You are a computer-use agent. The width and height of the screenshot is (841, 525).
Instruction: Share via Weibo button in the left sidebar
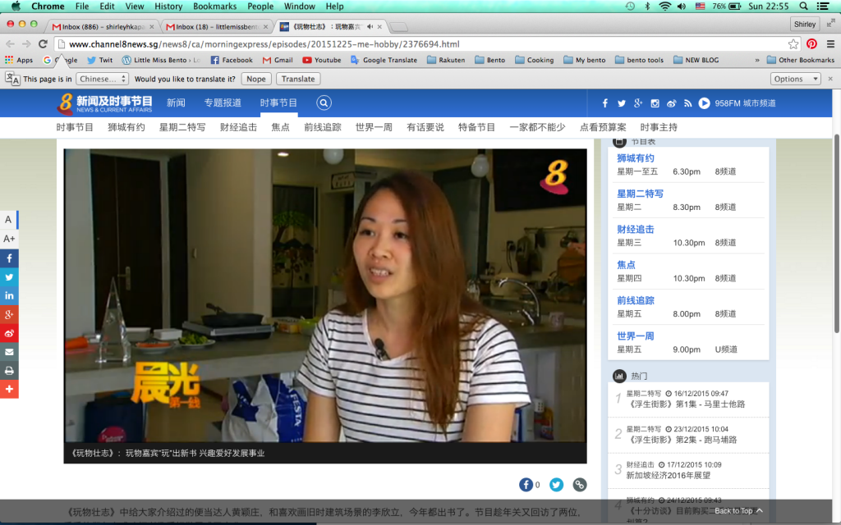tap(9, 333)
